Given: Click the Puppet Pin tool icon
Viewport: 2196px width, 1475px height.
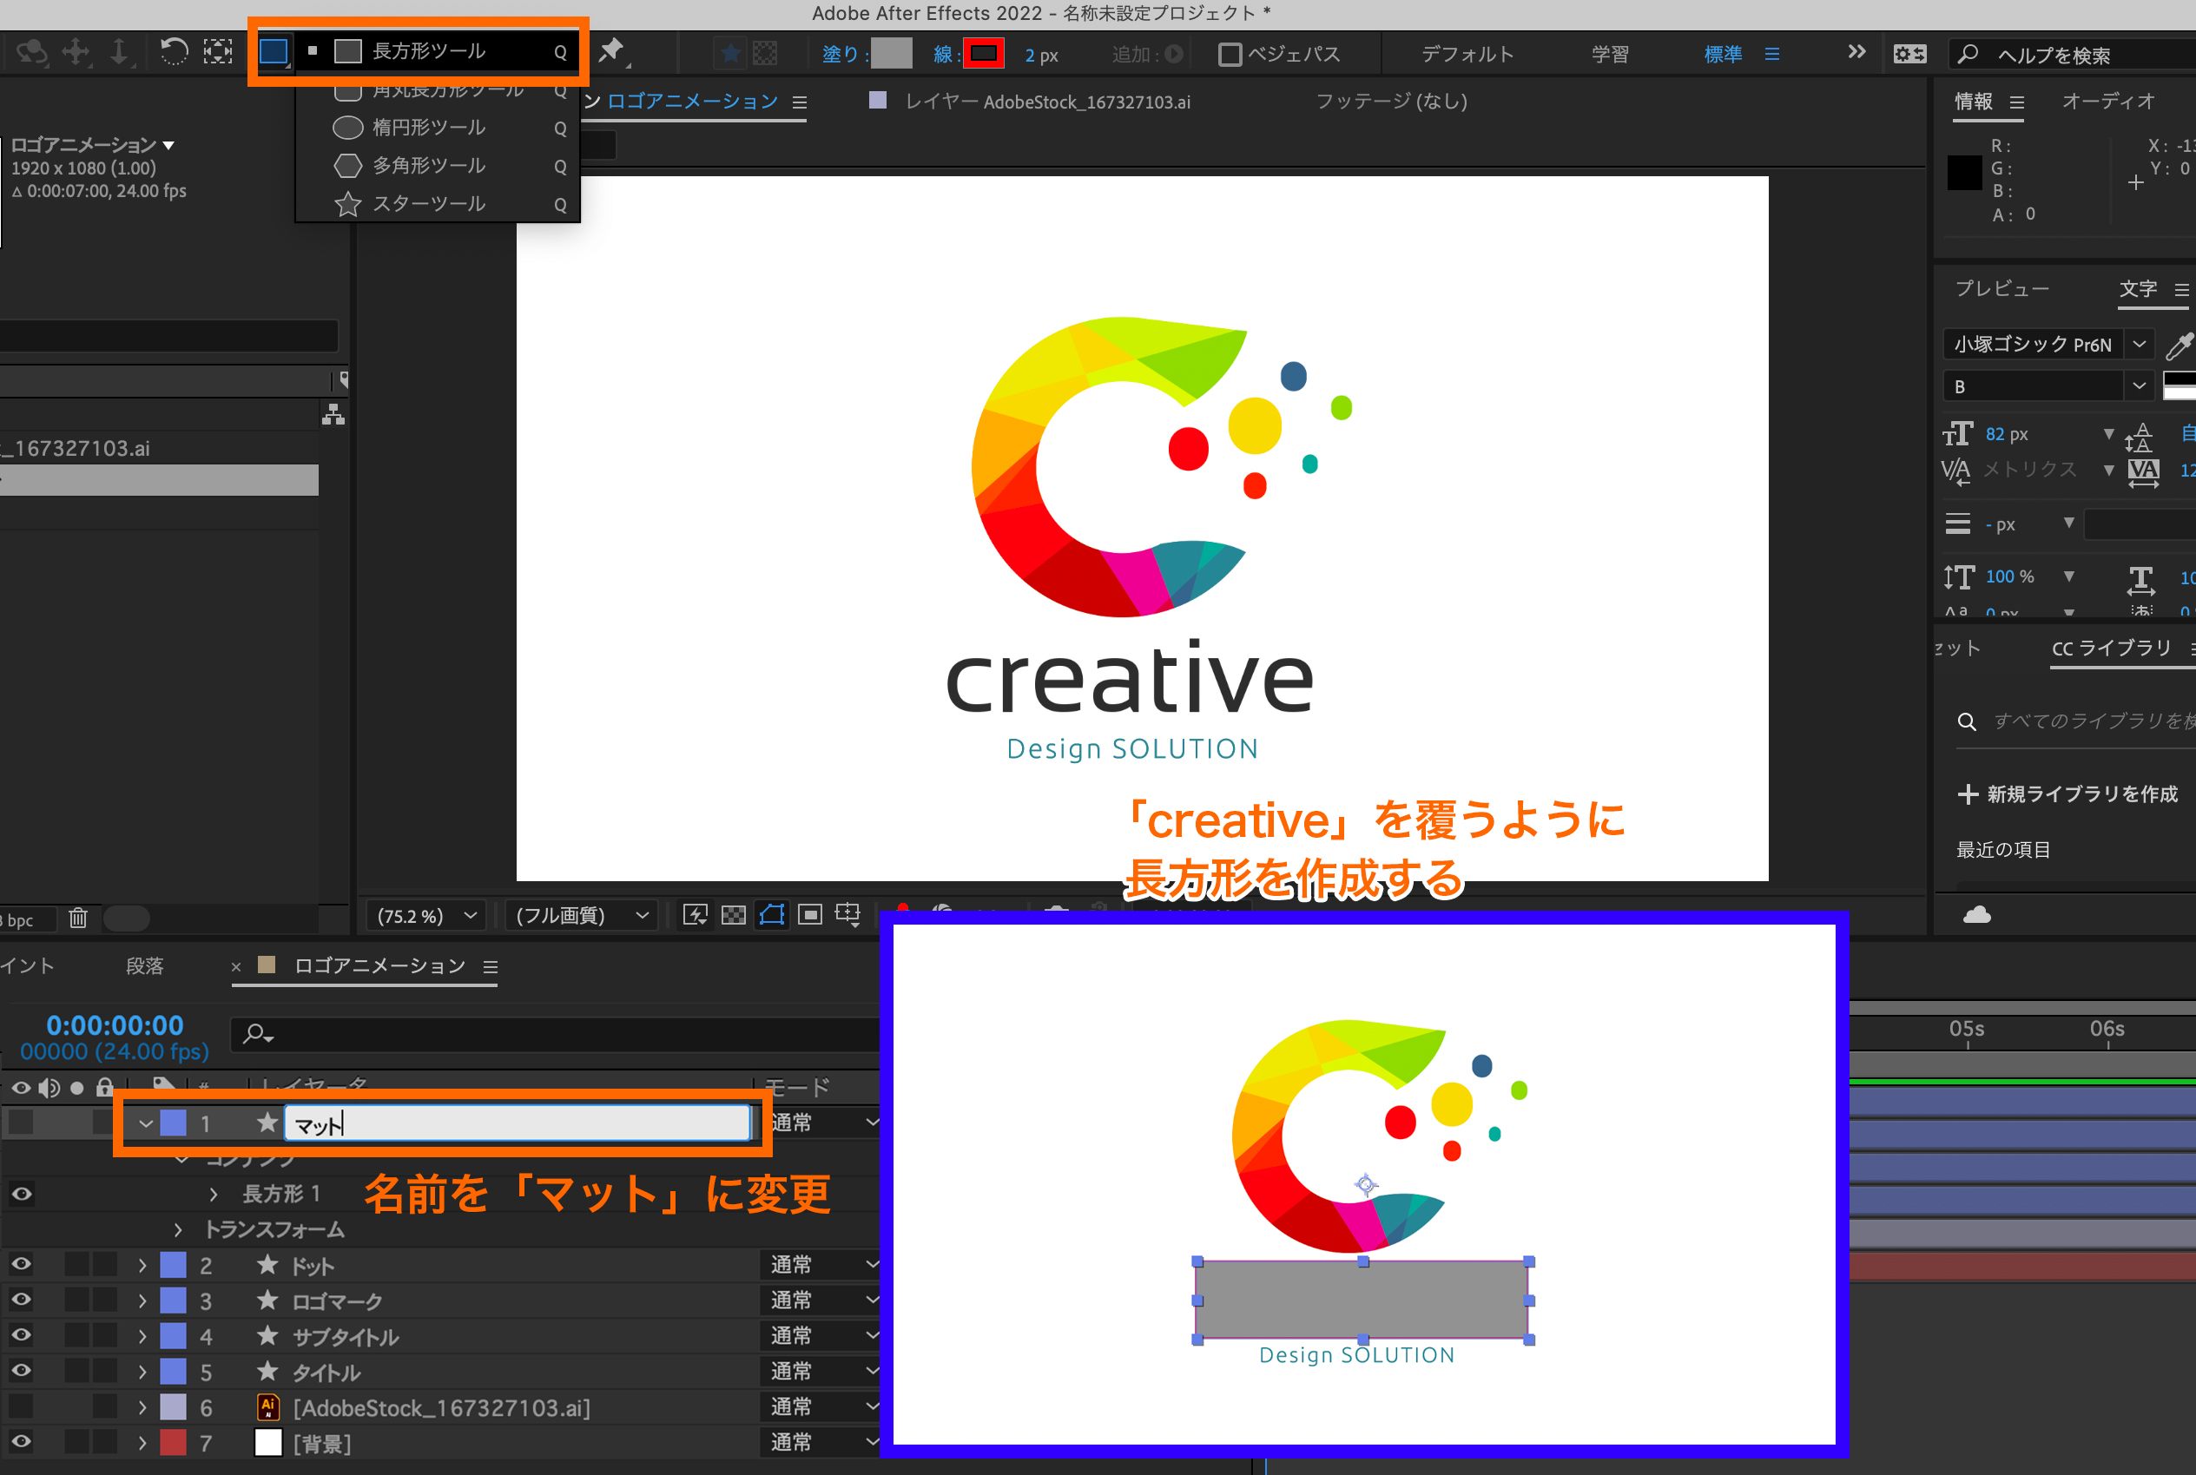Looking at the screenshot, I should pyautogui.click(x=612, y=51).
